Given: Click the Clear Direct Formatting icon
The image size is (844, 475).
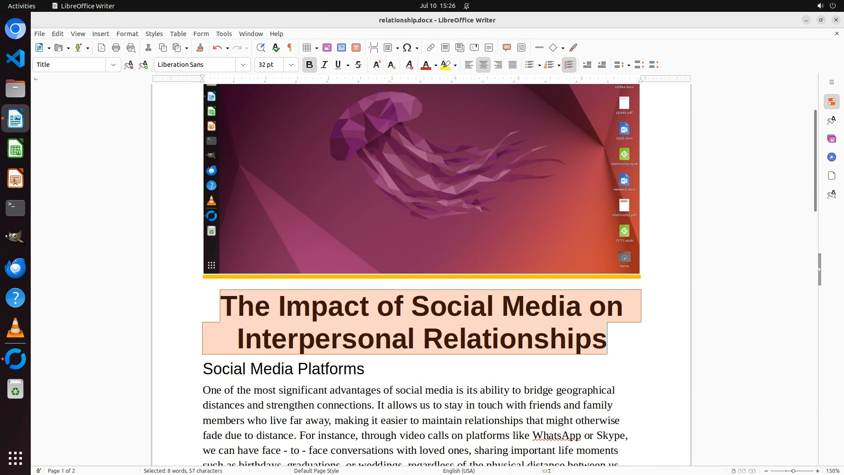Looking at the screenshot, I should click(x=409, y=65).
